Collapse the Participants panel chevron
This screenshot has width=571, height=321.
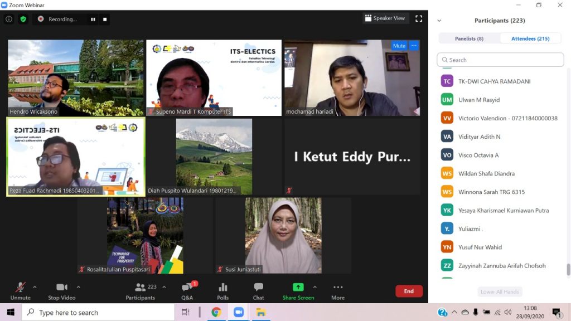click(x=439, y=21)
